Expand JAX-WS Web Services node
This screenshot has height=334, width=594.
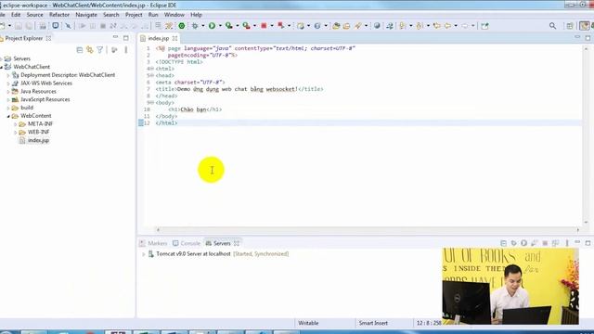click(8, 83)
